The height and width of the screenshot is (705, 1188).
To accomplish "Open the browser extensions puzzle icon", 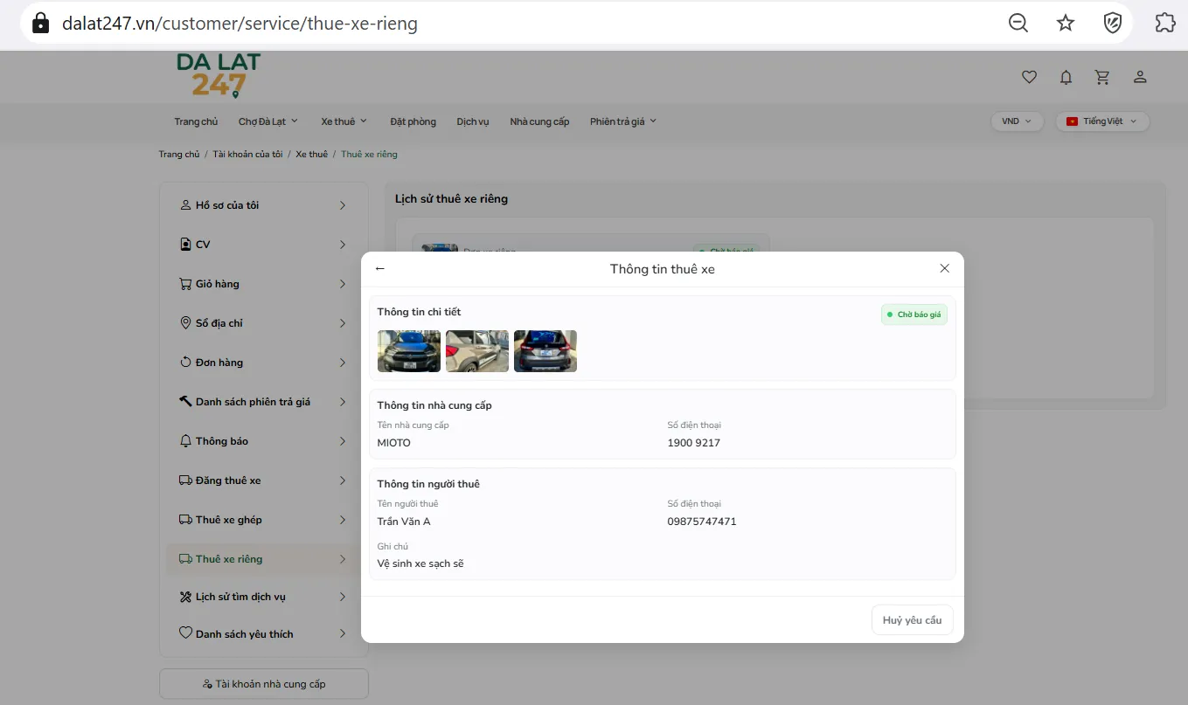I will [1165, 23].
